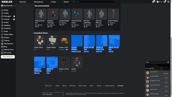Open the Уничтожитель снега recommended item
Viewport: 172px width, 97px height.
click(x=77, y=18)
